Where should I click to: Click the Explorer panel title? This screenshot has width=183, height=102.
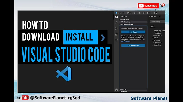click(124, 16)
